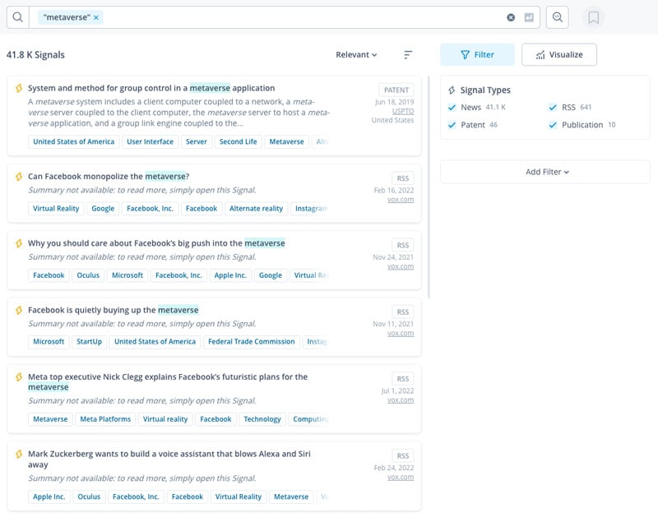Open "System and method for group control" patent

point(151,88)
